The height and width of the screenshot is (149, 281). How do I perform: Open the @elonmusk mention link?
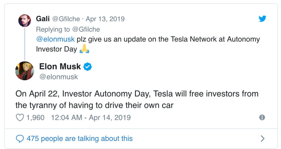coord(55,39)
